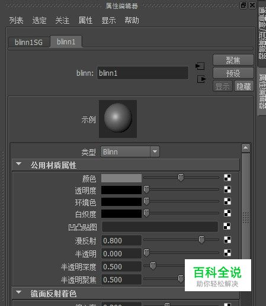This screenshot has height=306, width=266.
Task: Click the 半透明深度 slider handle
Action: pyautogui.click(x=153, y=266)
